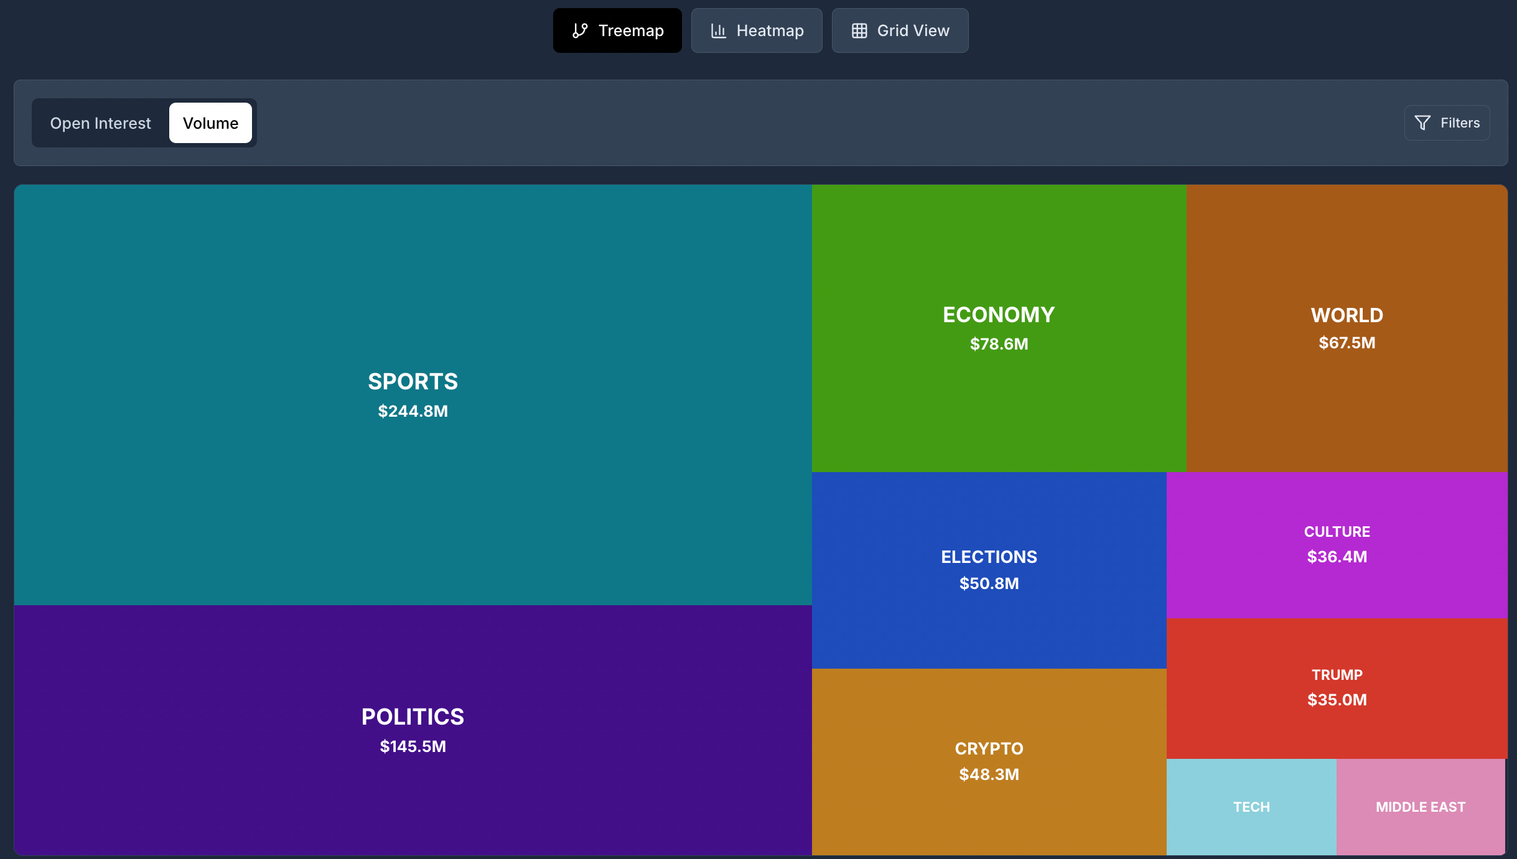Select the Treemap view tab

[x=617, y=30]
